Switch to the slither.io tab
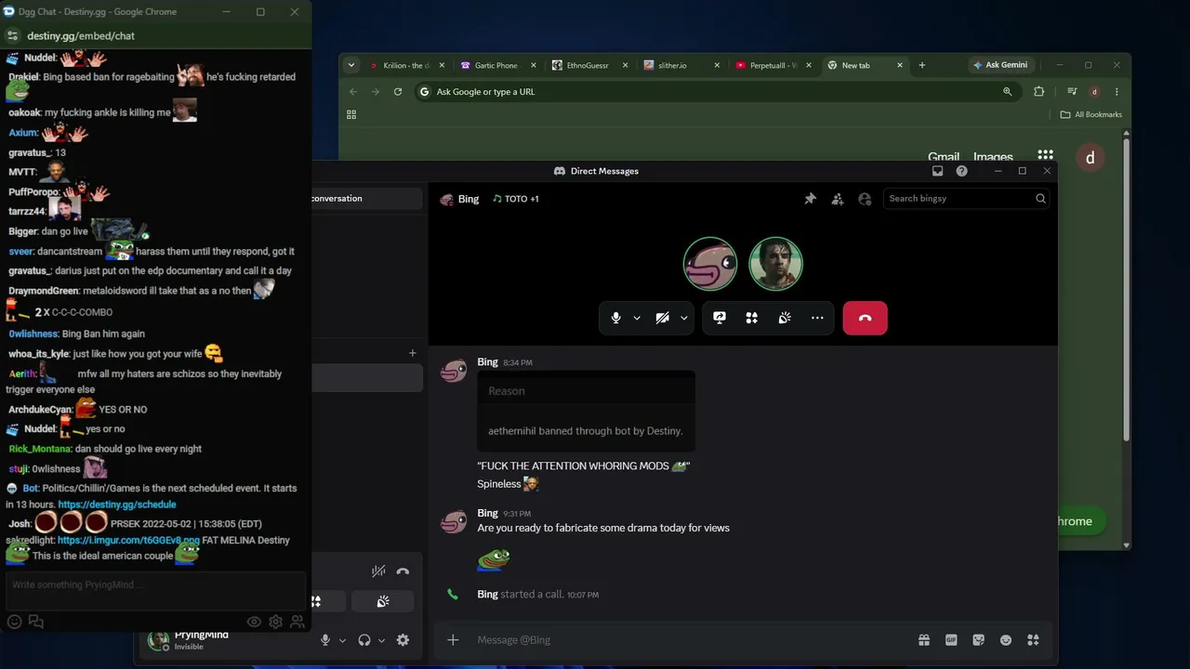The width and height of the screenshot is (1190, 669). tap(680, 65)
